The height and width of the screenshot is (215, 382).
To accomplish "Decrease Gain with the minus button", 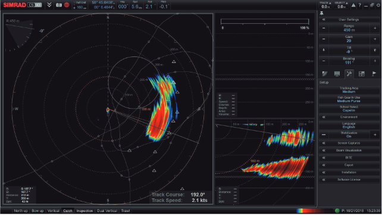I will coord(324,39).
